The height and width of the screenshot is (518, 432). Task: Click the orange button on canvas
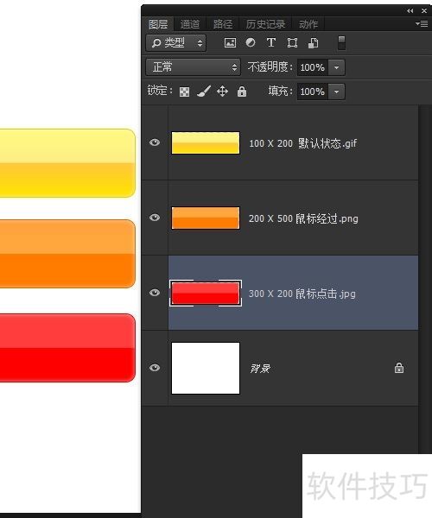(x=67, y=253)
